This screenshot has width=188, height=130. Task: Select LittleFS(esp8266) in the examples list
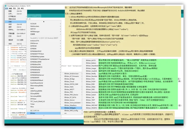point(44,91)
